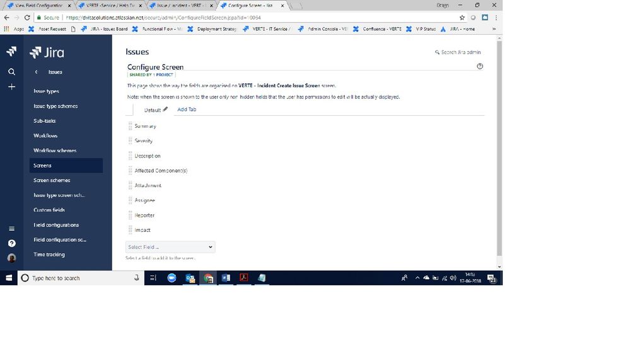
Task: Close the Configure Screen browser tab
Action: (x=283, y=6)
